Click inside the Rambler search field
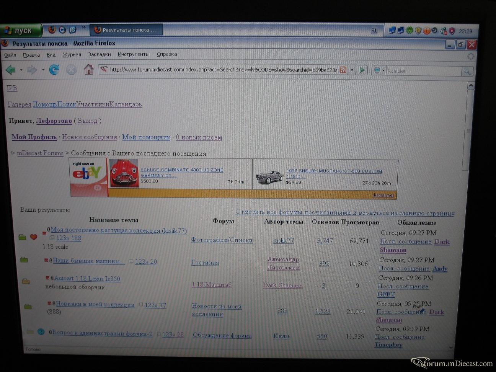496x372 pixels. pos(423,71)
